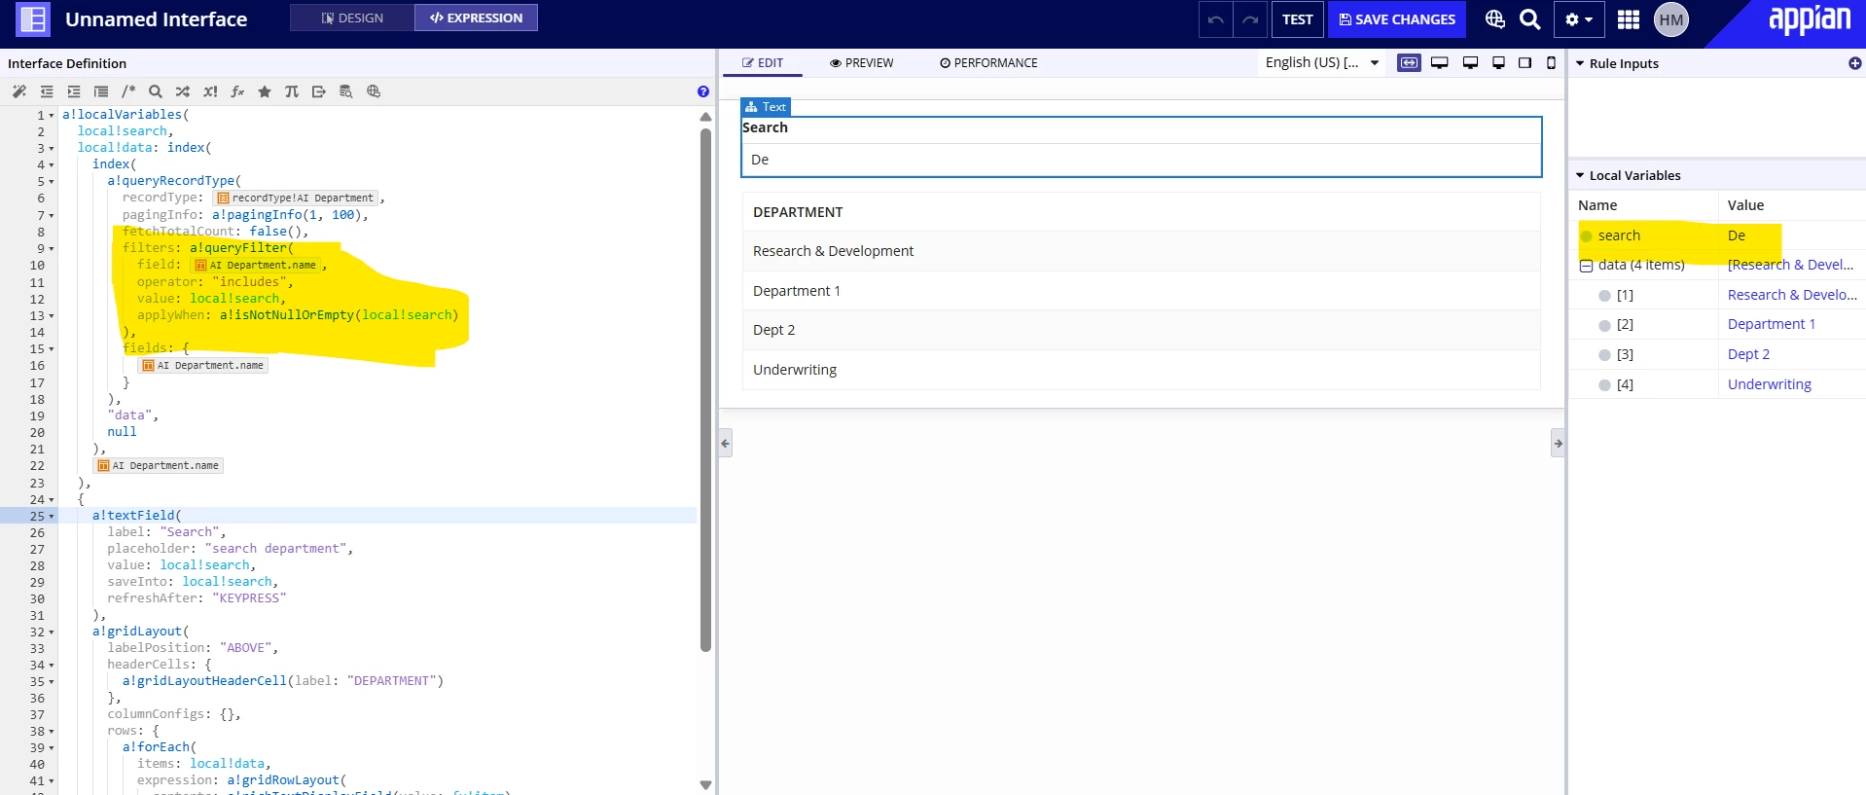Click the magic wand format expression icon
This screenshot has width=1866, height=795.
point(19,91)
